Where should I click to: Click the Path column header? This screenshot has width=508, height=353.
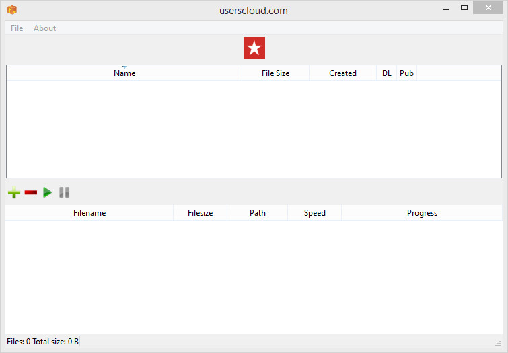tap(258, 212)
